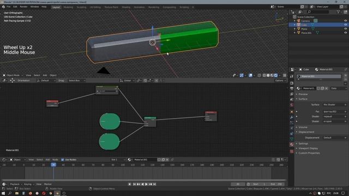Open the Material properties tab icon

point(292,144)
